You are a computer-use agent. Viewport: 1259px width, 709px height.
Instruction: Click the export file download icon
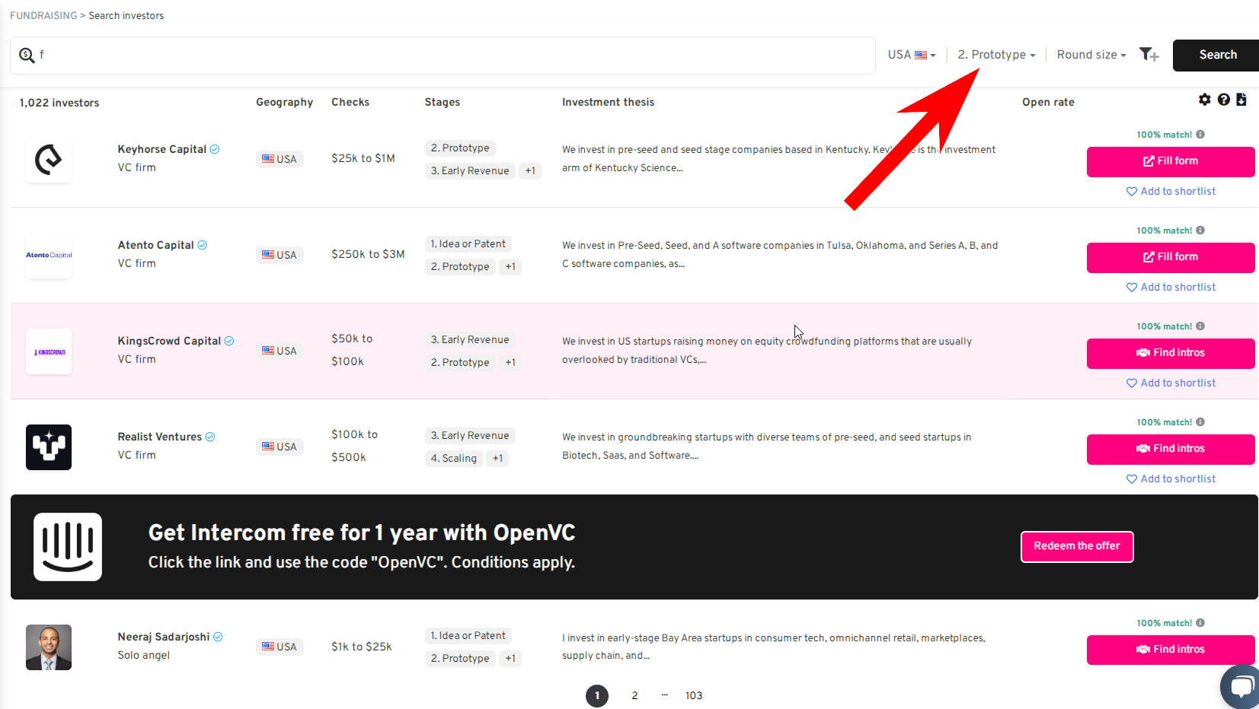[1241, 100]
